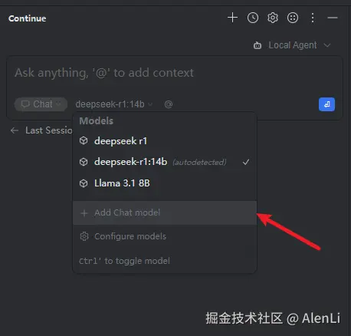Click the checkmark on deepseek-r1:14b
The image size is (351, 336).
coord(246,162)
